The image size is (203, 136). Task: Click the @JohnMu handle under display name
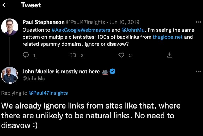[x=34, y=79]
